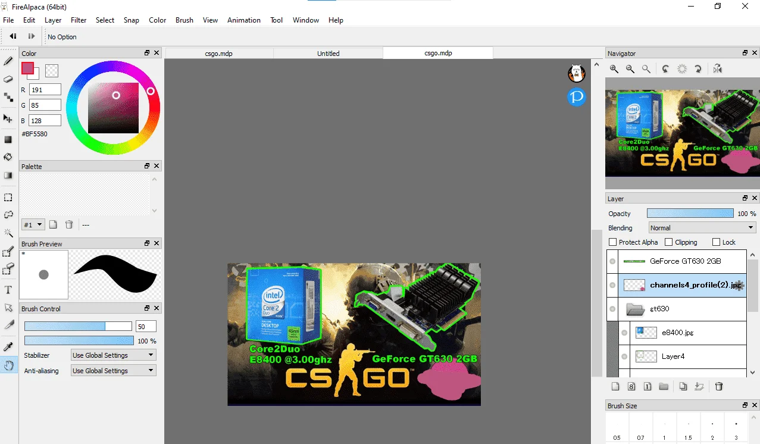
Task: Select the Select Eraser tool
Action: pyautogui.click(x=8, y=269)
